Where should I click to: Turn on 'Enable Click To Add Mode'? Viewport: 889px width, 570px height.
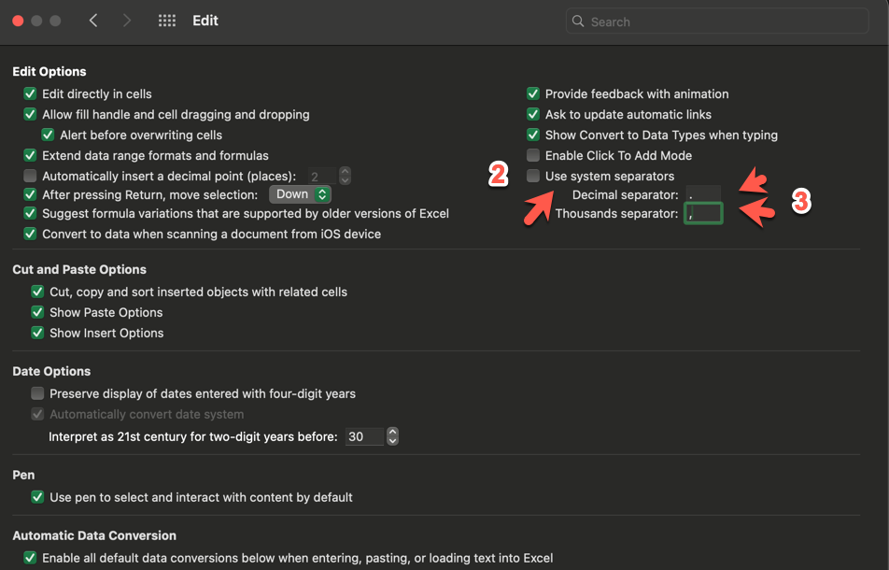coord(532,155)
